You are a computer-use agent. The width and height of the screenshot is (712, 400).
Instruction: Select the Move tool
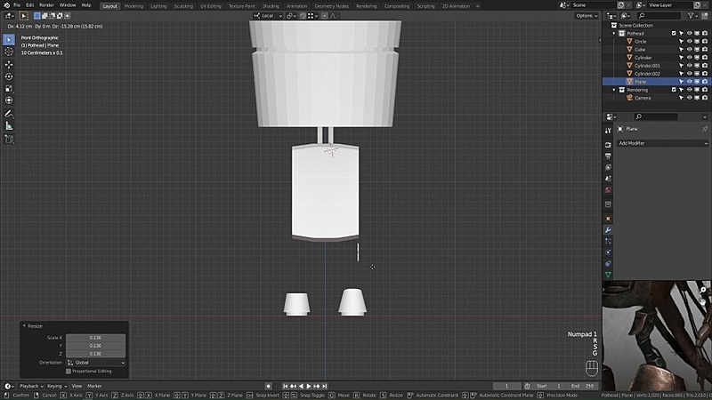[x=9, y=65]
